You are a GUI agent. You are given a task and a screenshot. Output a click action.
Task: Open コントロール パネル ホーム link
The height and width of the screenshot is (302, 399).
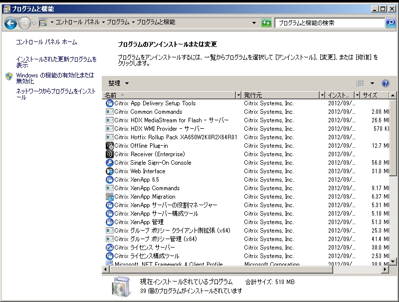(x=46, y=42)
